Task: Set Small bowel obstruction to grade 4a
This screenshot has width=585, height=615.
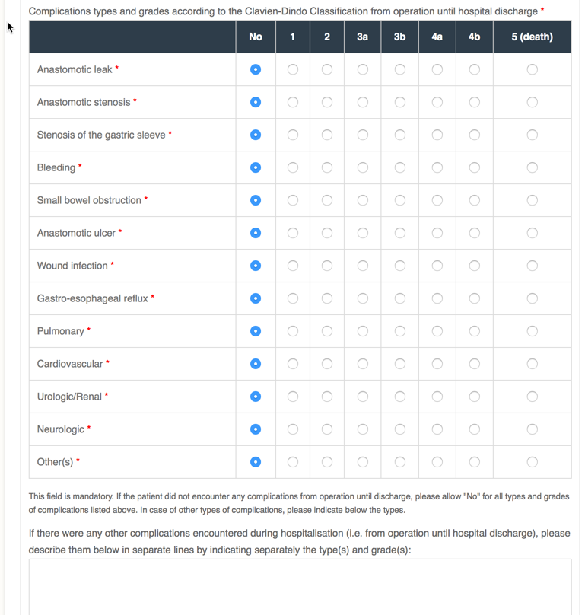Action: 437,200
